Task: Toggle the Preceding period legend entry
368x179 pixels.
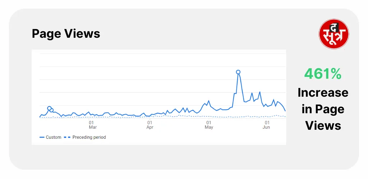Action: point(85,137)
